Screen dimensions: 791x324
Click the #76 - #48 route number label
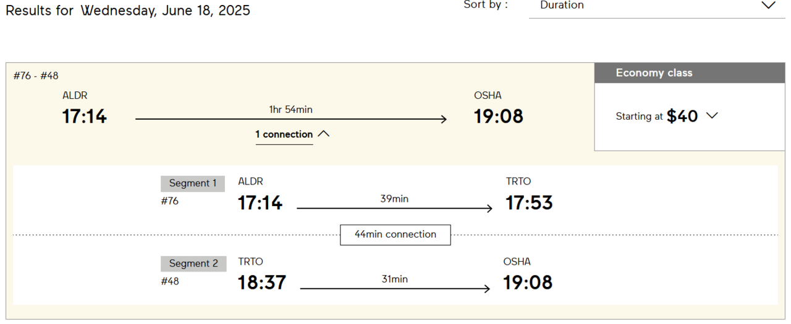pyautogui.click(x=36, y=76)
